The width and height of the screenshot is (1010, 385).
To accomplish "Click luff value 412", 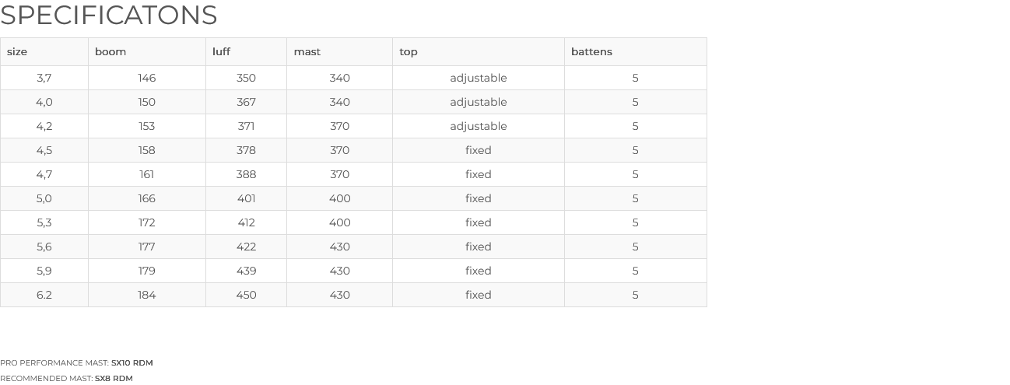I will [x=246, y=222].
